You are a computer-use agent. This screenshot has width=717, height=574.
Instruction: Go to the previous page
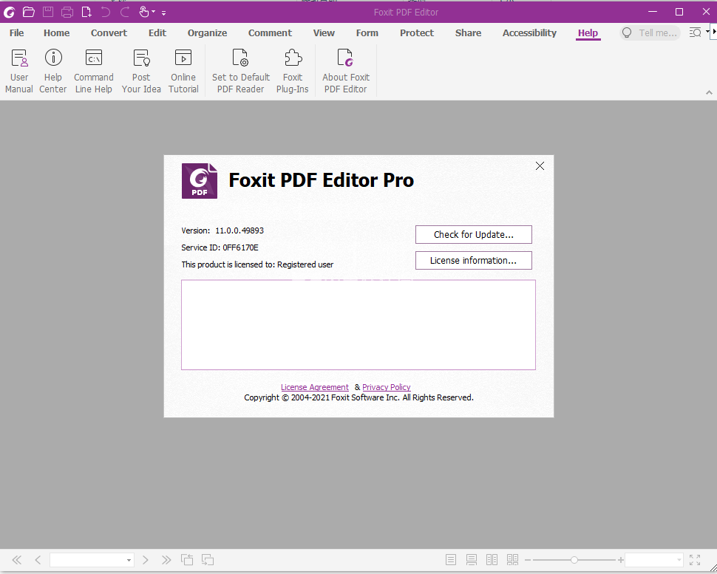coord(38,560)
